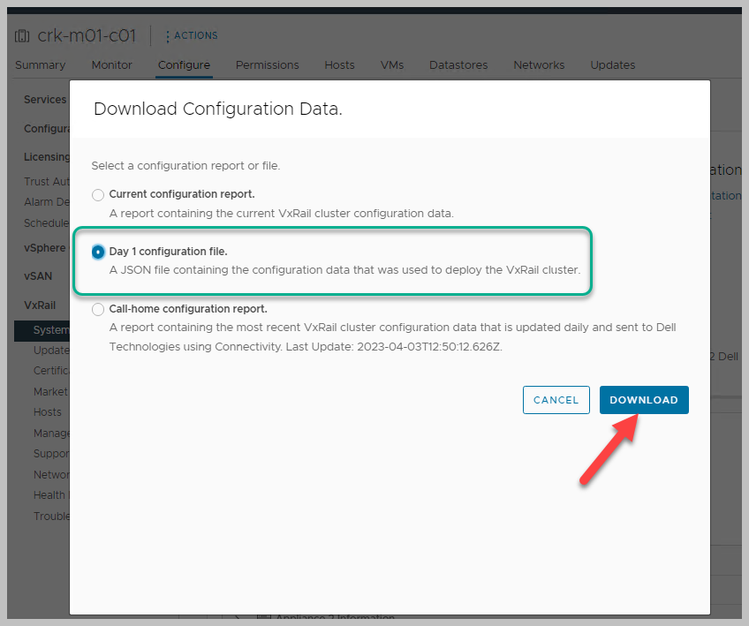Click the cluster icon beside crk-m01-c01
Image resolution: width=749 pixels, height=626 pixels.
point(23,36)
